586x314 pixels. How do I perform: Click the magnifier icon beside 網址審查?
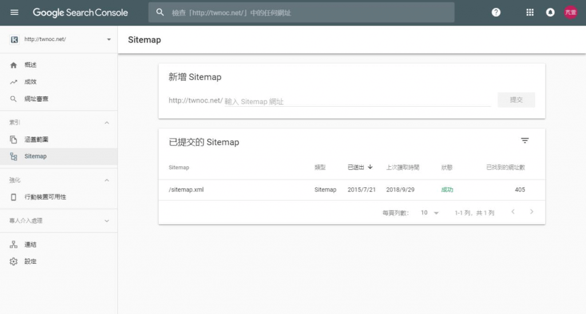click(x=14, y=99)
